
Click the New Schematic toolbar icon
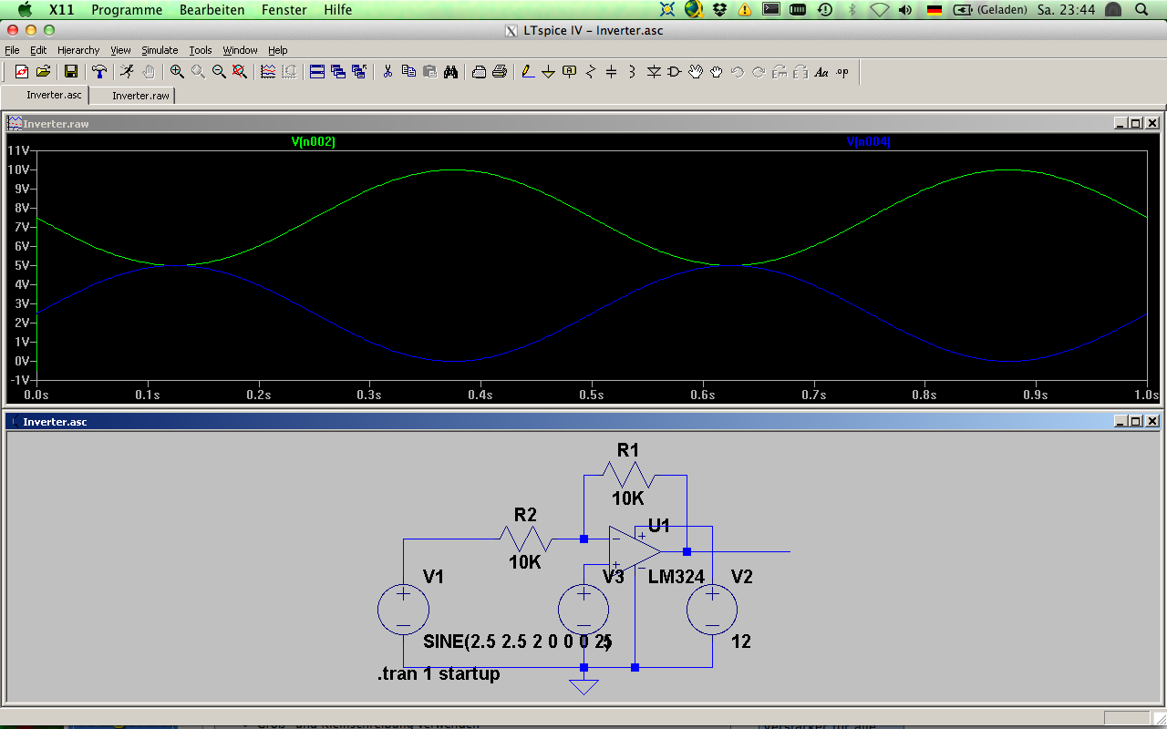pyautogui.click(x=22, y=72)
